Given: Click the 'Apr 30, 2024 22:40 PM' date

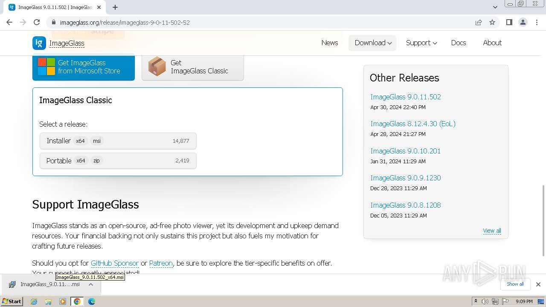Looking at the screenshot, I should click(x=398, y=107).
